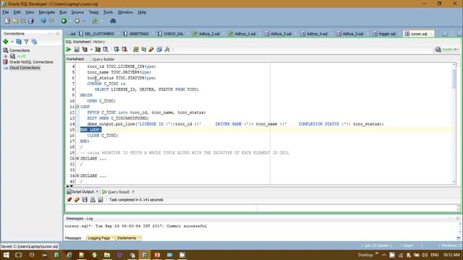Expand the collapsed DECLARE block at line 20

point(77,159)
